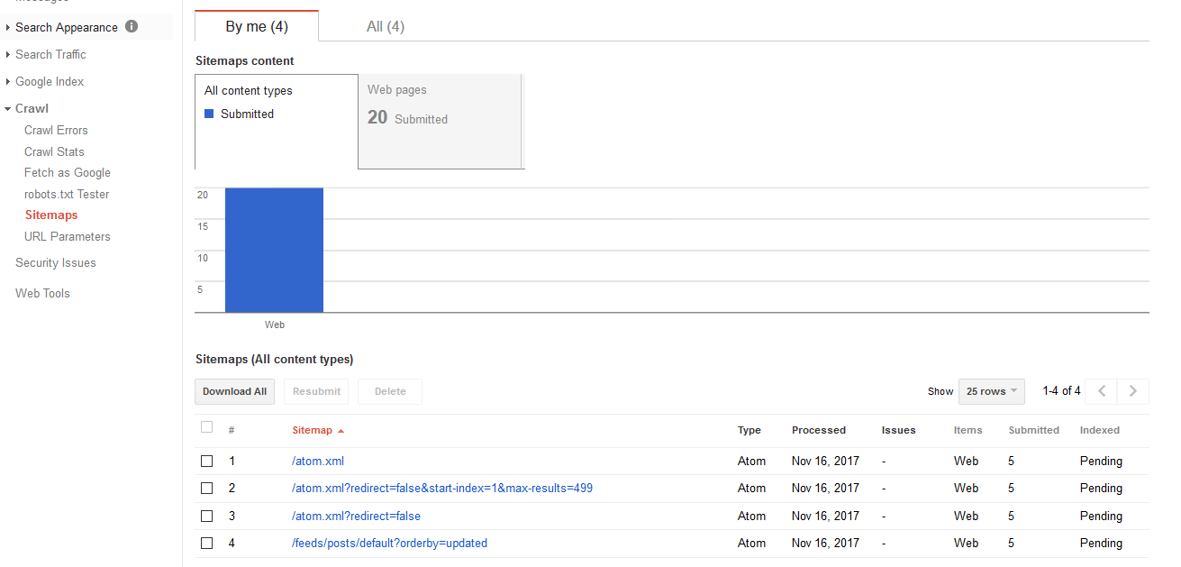Collapse the Crawl section

pos(8,109)
